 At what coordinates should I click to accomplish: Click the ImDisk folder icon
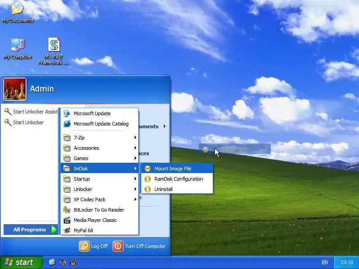pyautogui.click(x=67, y=169)
